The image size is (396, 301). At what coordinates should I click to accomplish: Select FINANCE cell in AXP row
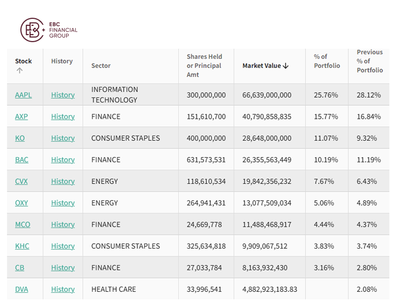click(x=106, y=117)
